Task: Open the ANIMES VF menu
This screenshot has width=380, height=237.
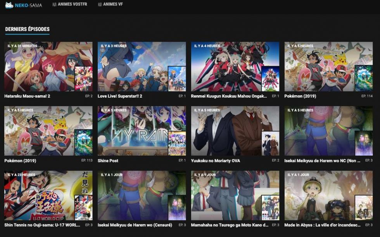Action: 113,4
